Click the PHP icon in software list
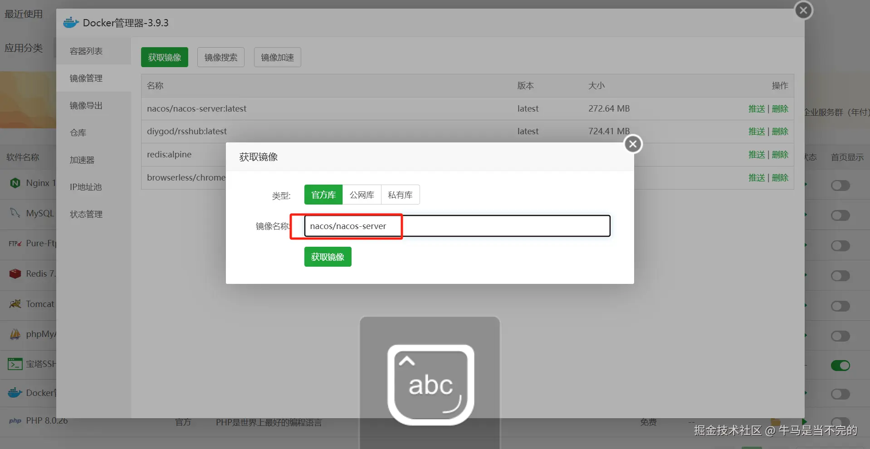The width and height of the screenshot is (870, 449). pyautogui.click(x=15, y=421)
